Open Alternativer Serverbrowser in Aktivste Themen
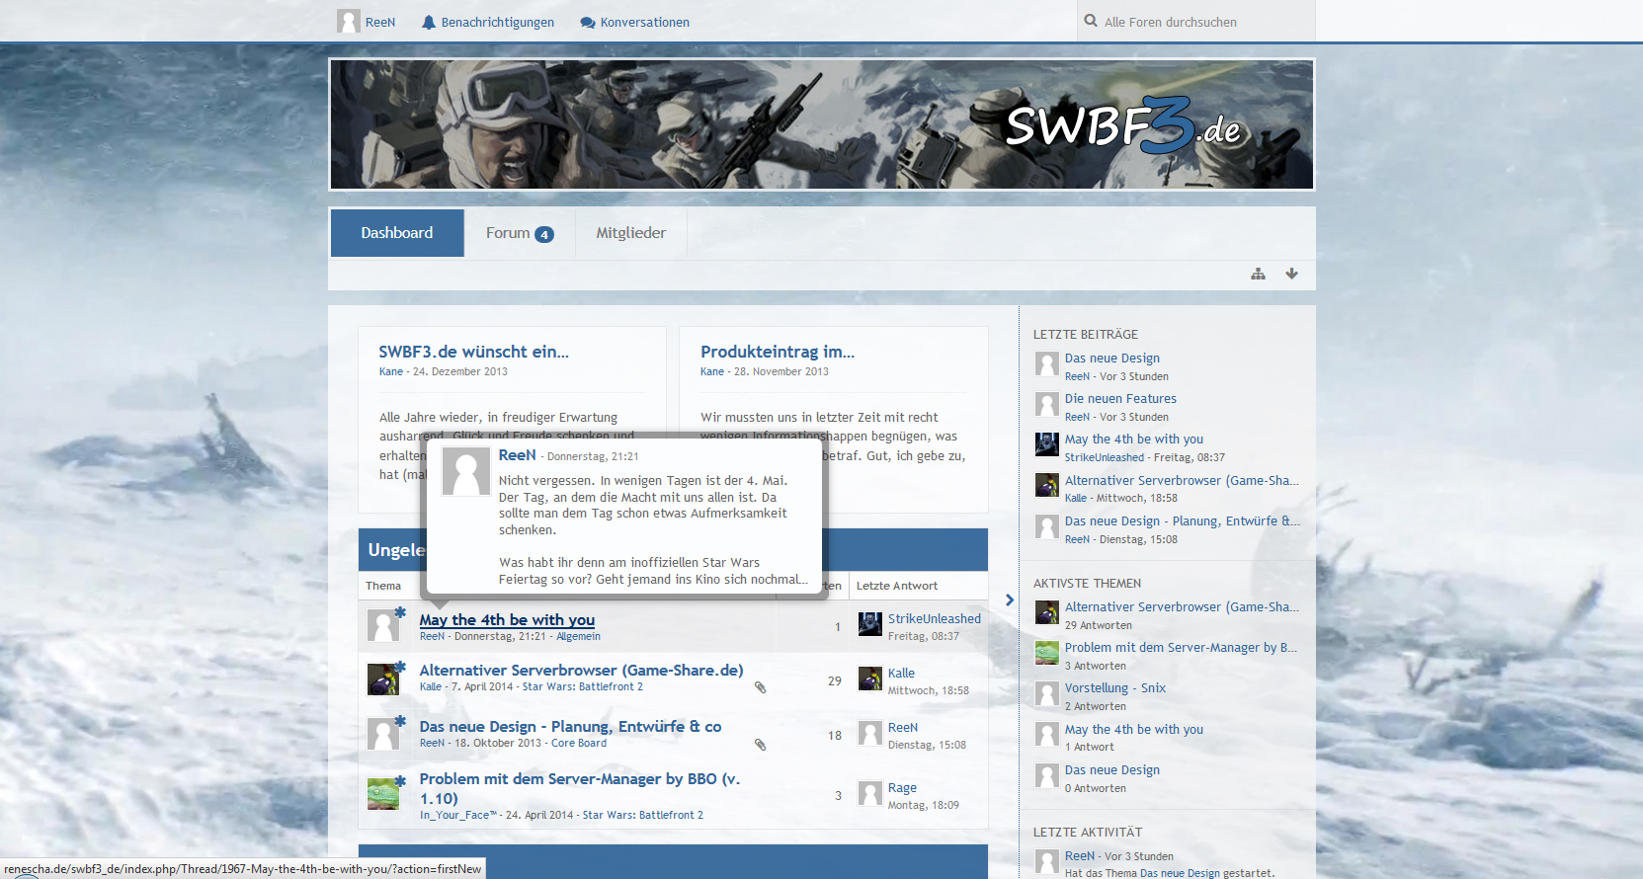This screenshot has width=1643, height=879. 1182,606
